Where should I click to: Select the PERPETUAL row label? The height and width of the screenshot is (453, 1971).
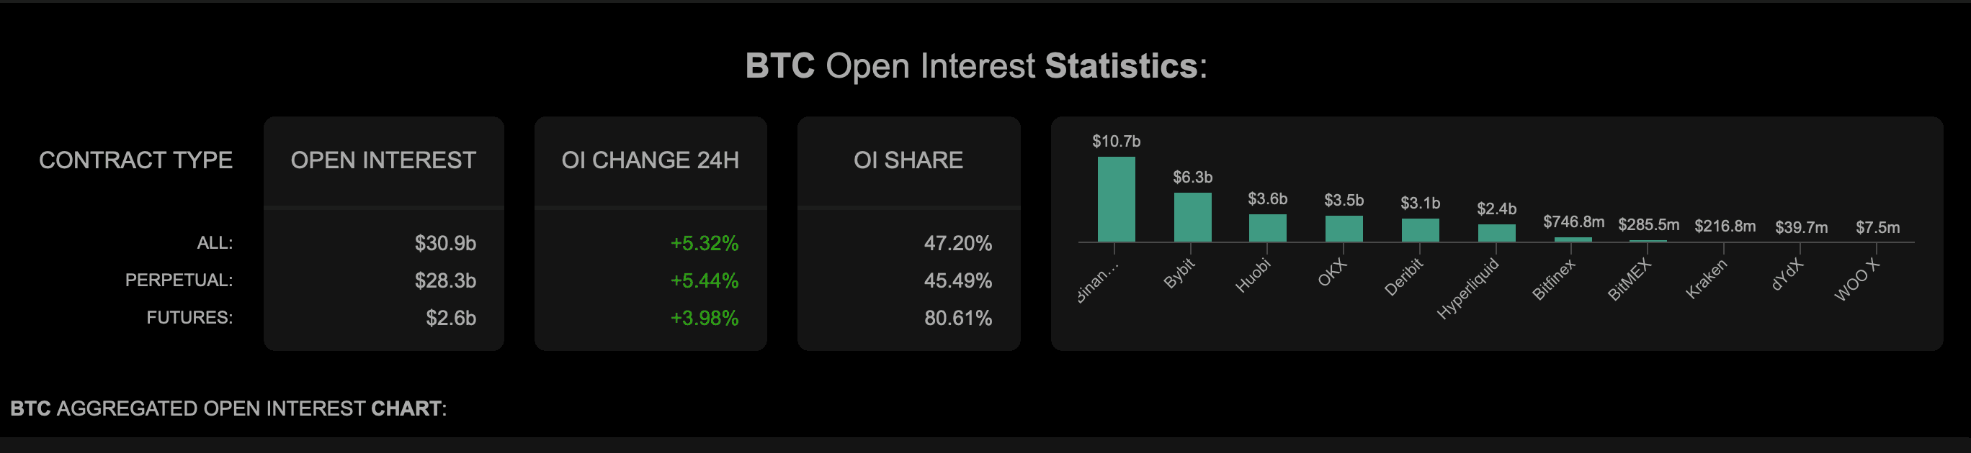point(179,280)
